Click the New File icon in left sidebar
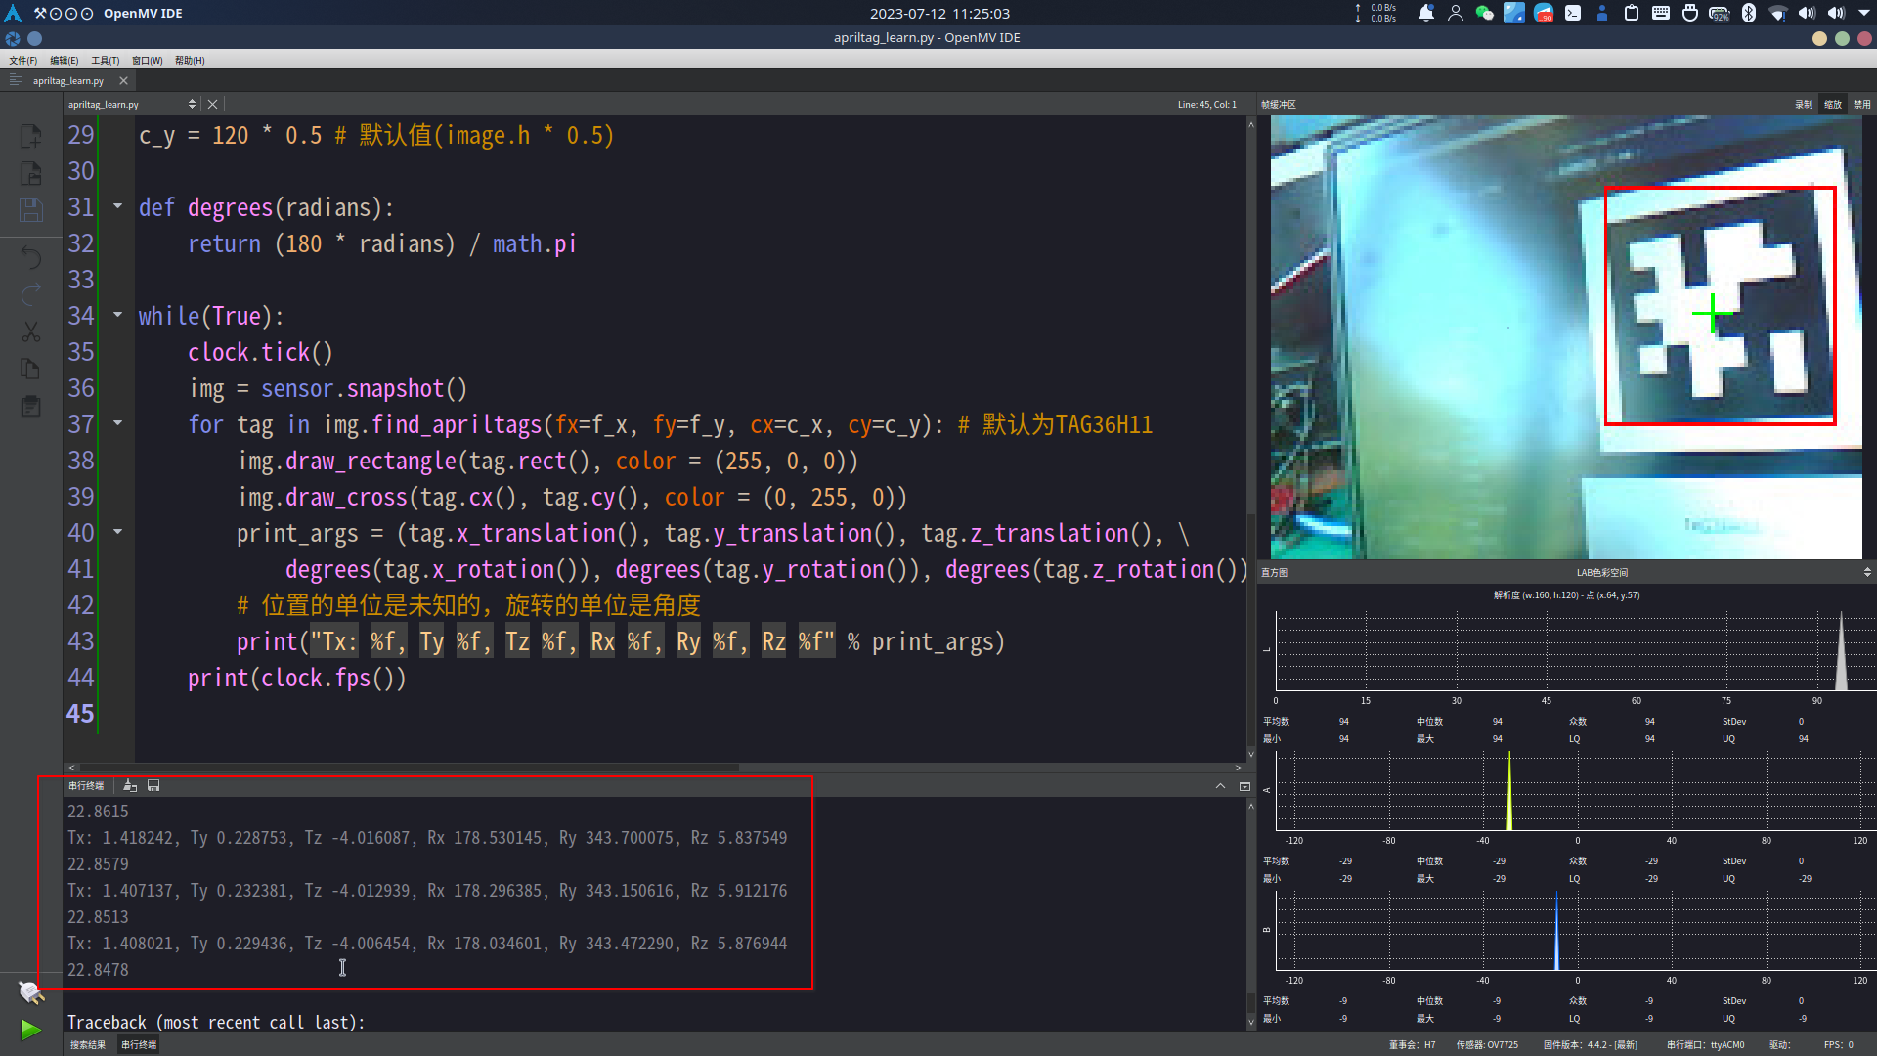 click(31, 136)
